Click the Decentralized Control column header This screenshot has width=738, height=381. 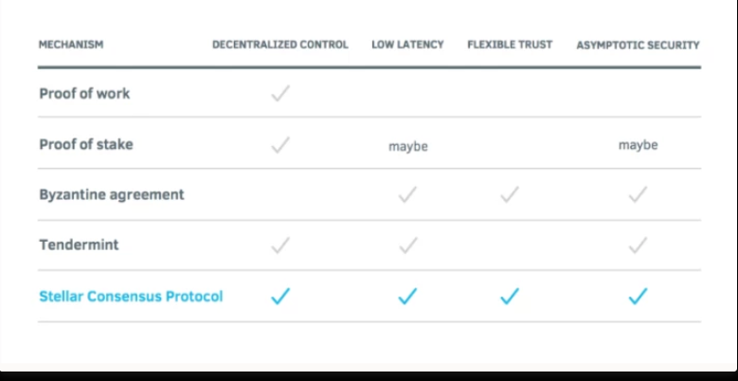pos(280,45)
